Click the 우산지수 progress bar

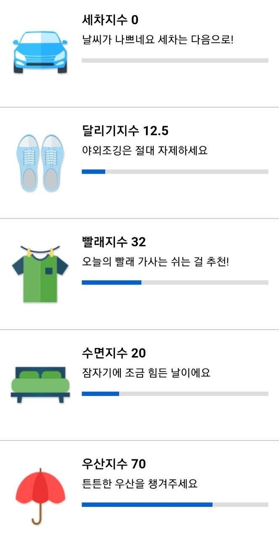coord(175,504)
